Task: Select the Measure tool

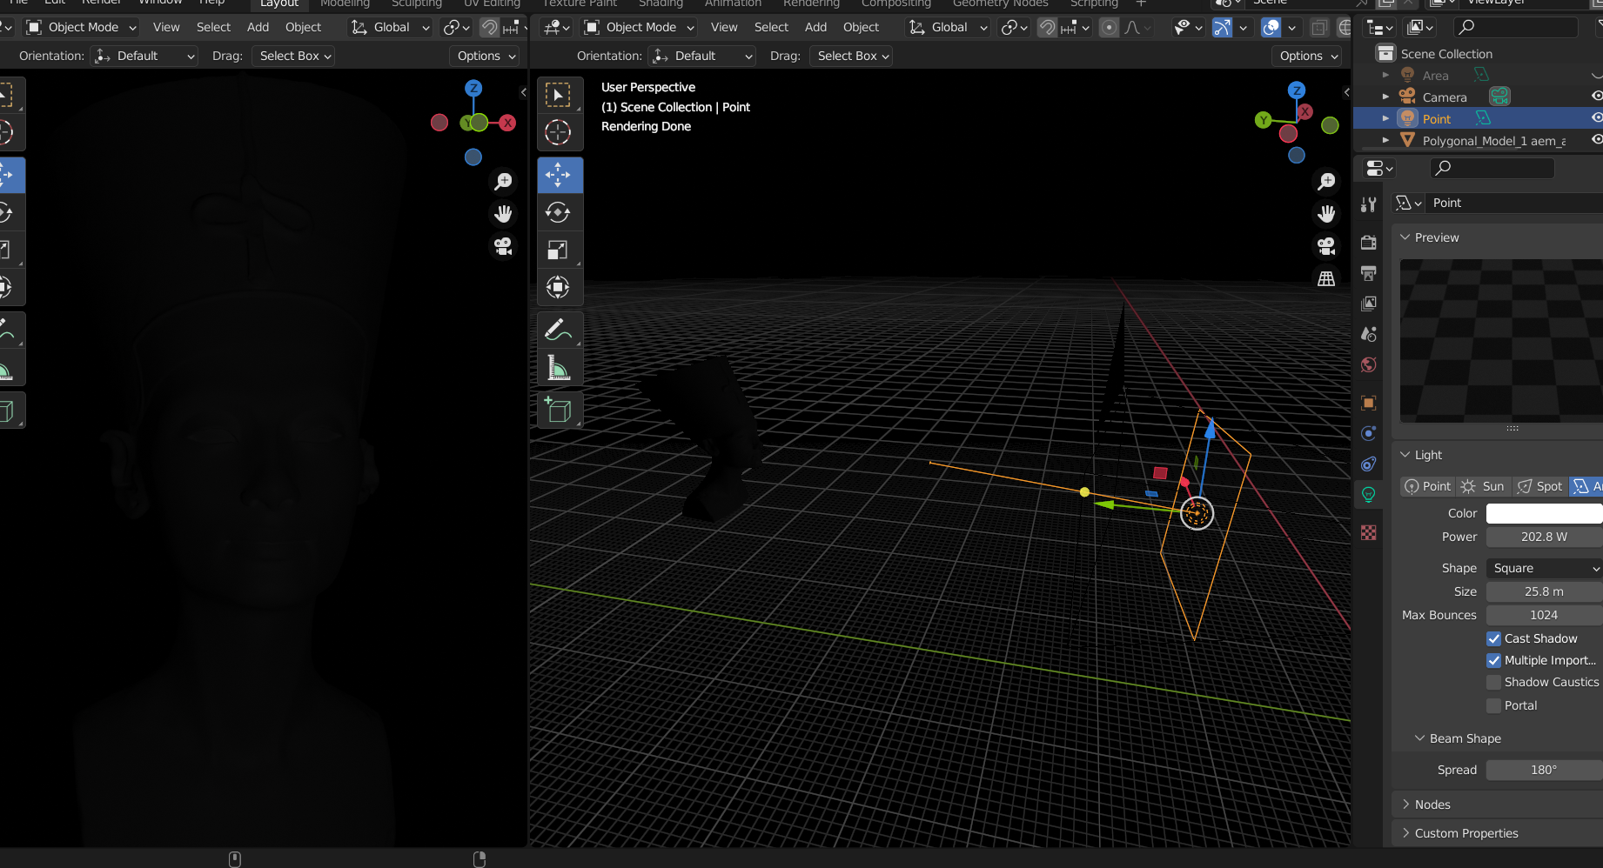Action: [559, 368]
